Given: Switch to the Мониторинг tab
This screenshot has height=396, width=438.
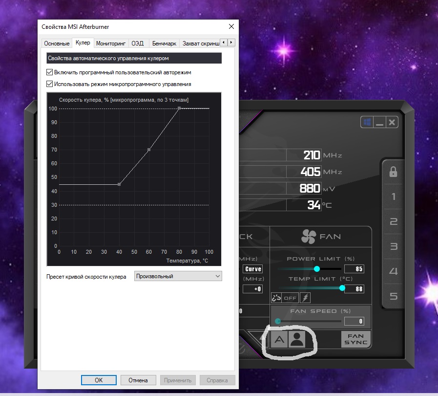Looking at the screenshot, I should coord(111,44).
